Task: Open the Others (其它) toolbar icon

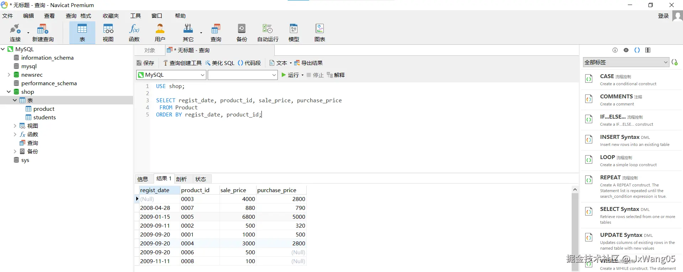Action: click(188, 32)
